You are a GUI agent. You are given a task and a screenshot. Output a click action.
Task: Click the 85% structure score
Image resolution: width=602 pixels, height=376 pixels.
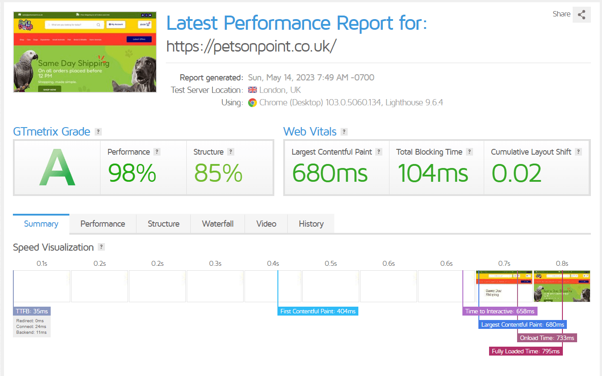coord(218,173)
